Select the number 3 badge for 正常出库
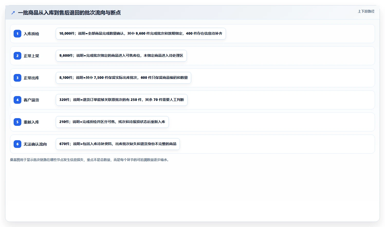 17,78
